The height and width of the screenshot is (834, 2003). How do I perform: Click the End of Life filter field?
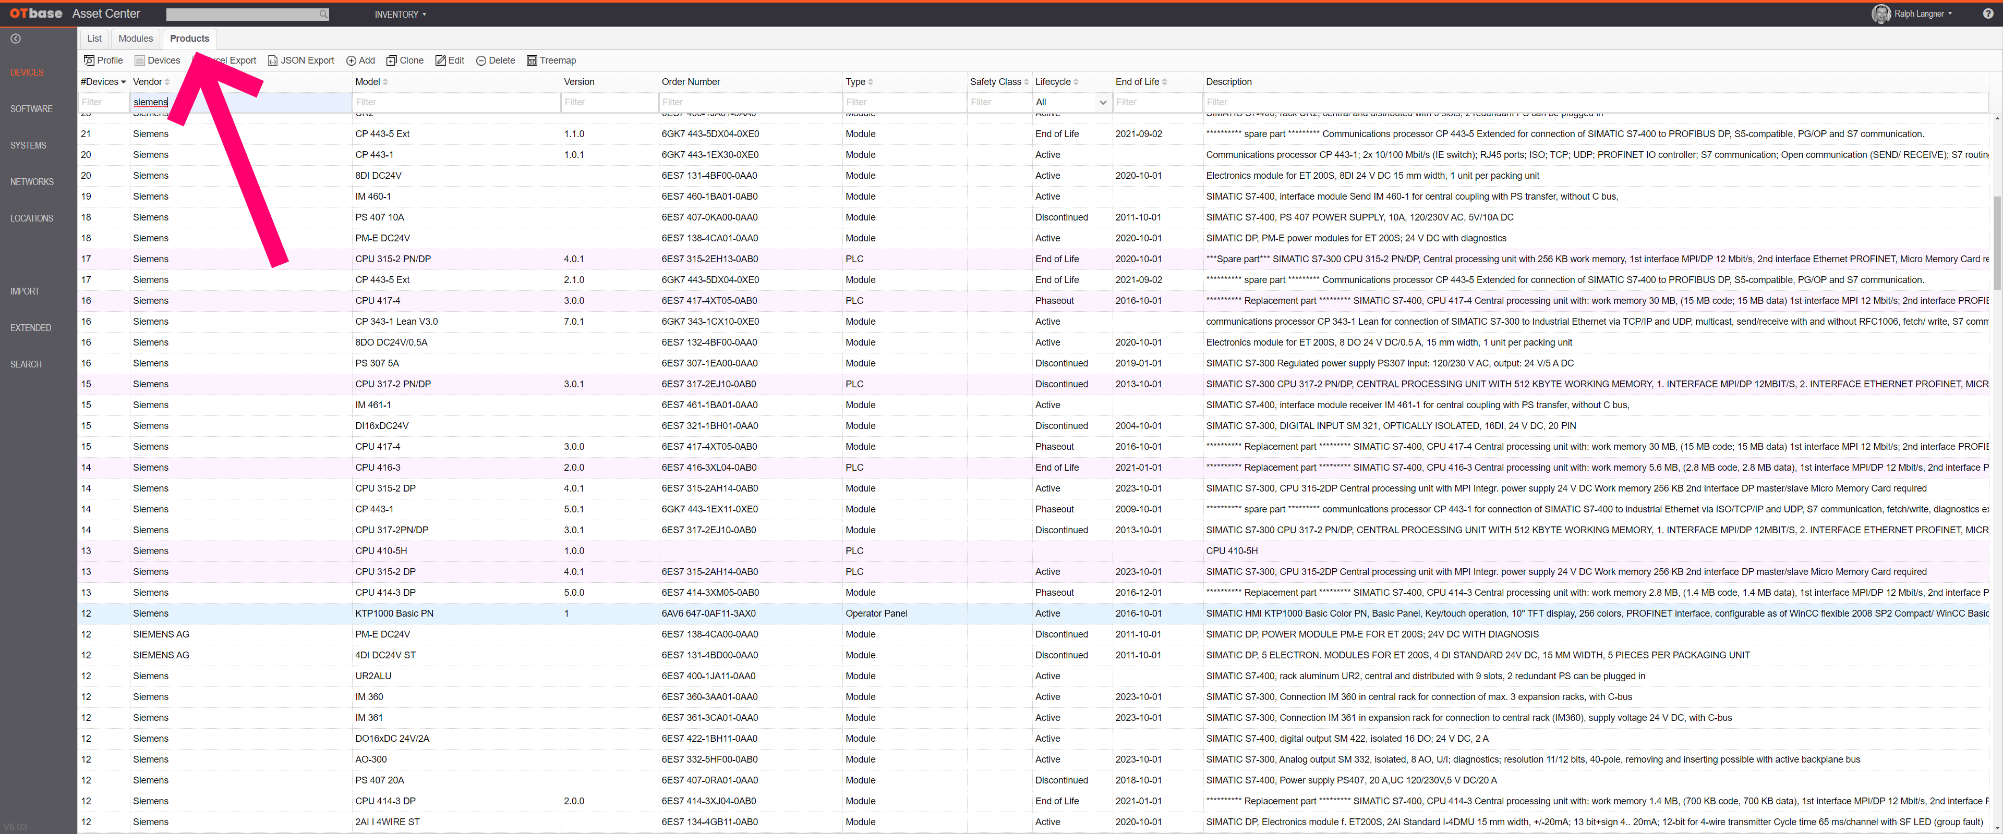click(1157, 102)
